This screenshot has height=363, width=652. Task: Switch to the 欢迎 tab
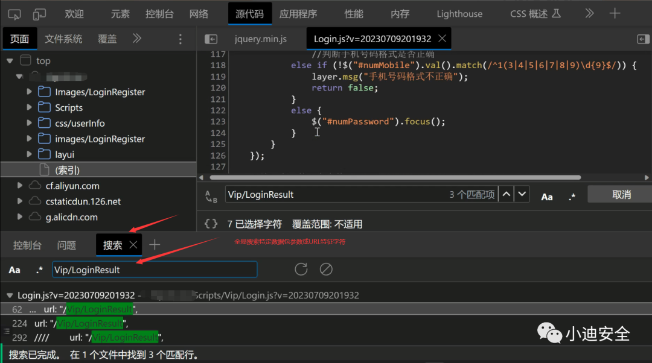[x=74, y=14]
